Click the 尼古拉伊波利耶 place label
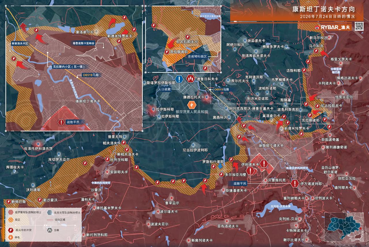The width and height of the screenshot is (369, 247). tap(195, 150)
